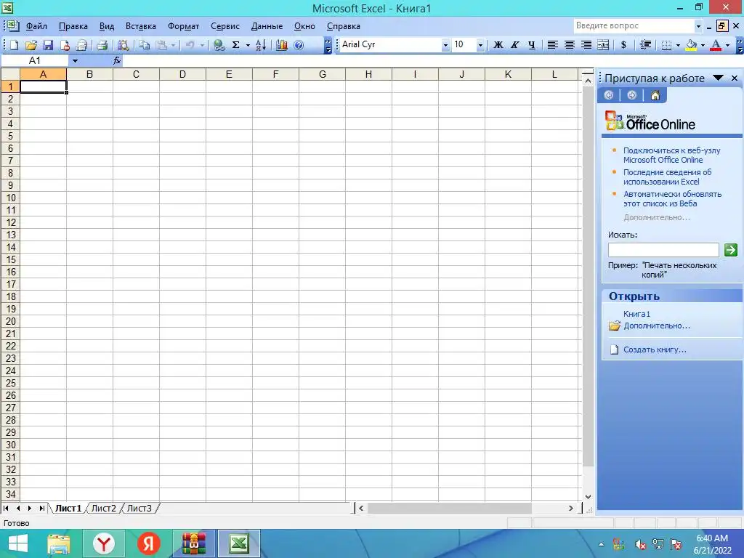Screen dimensions: 744x558
Task: Go forward in the task pane
Action: tap(631, 95)
